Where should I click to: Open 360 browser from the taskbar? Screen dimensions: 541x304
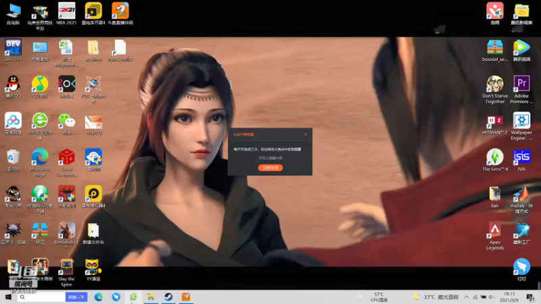[133, 297]
